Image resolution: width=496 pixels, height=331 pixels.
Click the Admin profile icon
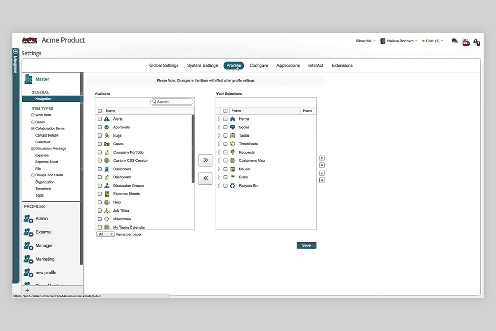click(x=28, y=219)
